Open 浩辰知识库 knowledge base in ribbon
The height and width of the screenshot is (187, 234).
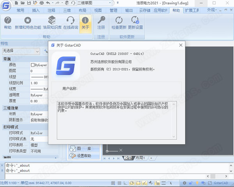[52, 23]
